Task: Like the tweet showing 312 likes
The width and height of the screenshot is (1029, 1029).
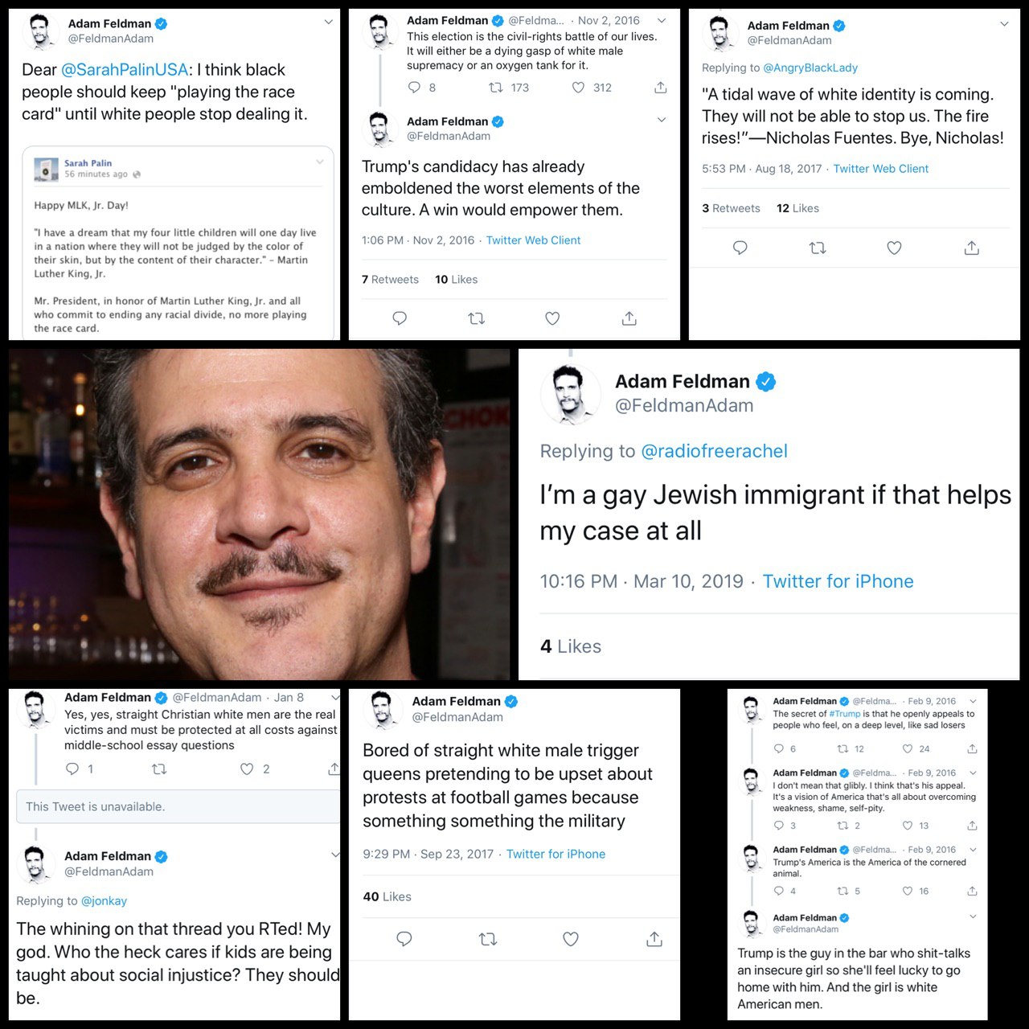Action: tap(578, 88)
